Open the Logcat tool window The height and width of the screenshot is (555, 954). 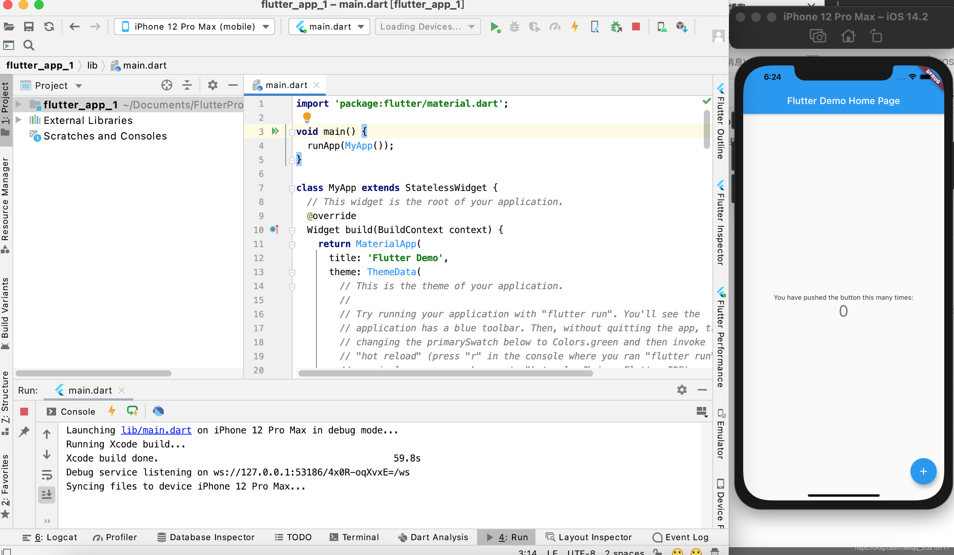tap(50, 537)
